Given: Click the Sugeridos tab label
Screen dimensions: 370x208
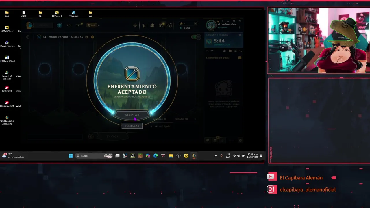Looking at the screenshot, I should coord(158,119).
